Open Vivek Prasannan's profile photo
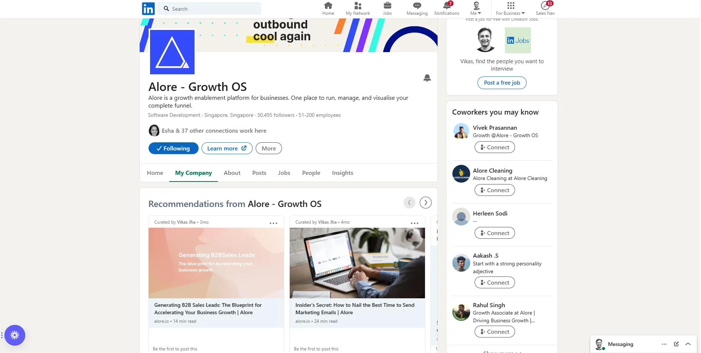This screenshot has width=701, height=353. (461, 131)
